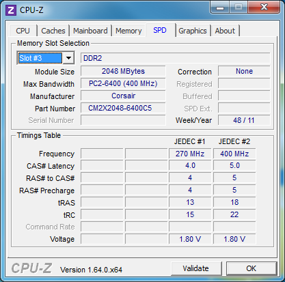This screenshot has width=285, height=282.
Task: Click the Command Rate label
Action: click(x=50, y=227)
